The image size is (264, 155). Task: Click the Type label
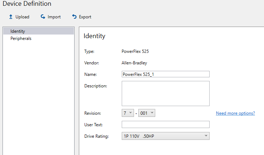(89, 51)
